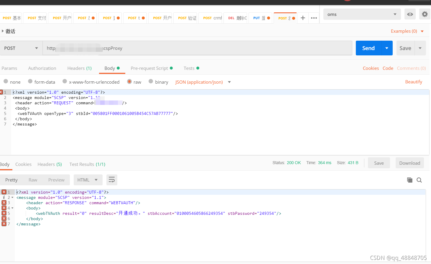Open the Comments (0) link
431x264 pixels.
coord(411,68)
